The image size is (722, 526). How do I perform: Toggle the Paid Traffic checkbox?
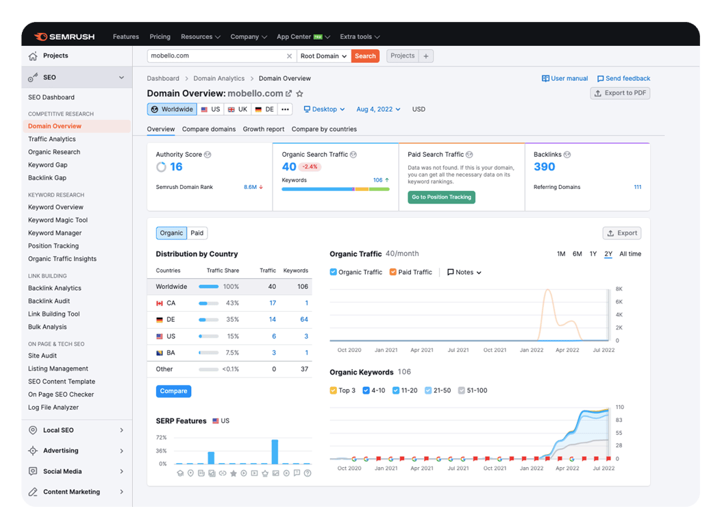click(393, 272)
